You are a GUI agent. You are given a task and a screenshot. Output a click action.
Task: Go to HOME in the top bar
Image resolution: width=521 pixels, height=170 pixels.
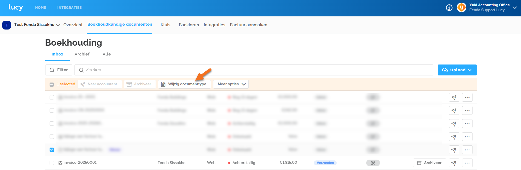pyautogui.click(x=41, y=8)
